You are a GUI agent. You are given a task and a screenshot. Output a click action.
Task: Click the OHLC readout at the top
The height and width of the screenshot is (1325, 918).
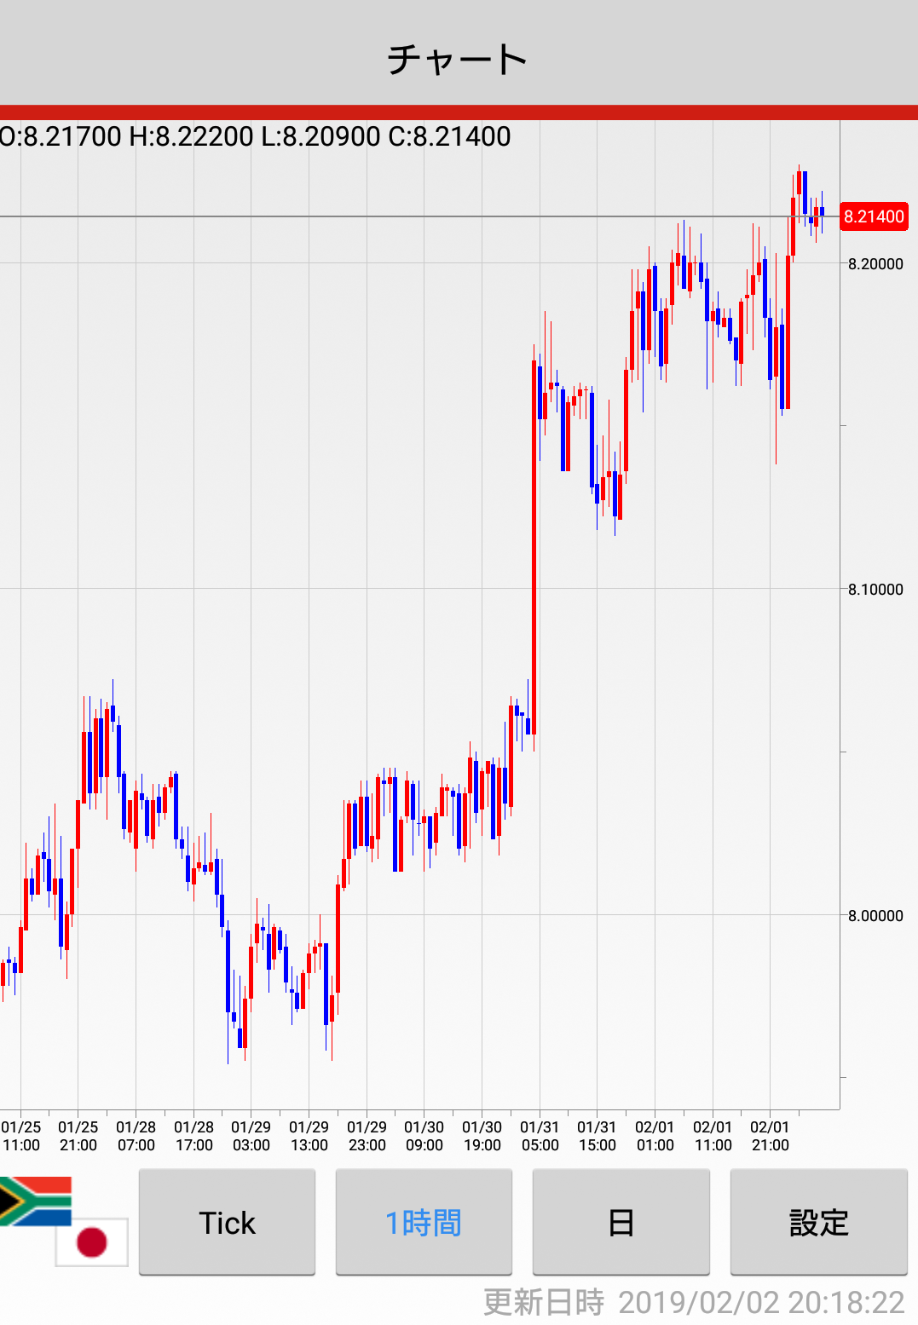click(256, 136)
